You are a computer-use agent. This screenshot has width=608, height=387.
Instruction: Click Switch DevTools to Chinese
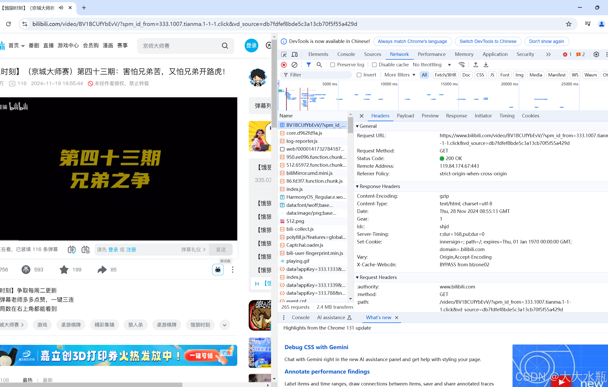click(x=488, y=41)
